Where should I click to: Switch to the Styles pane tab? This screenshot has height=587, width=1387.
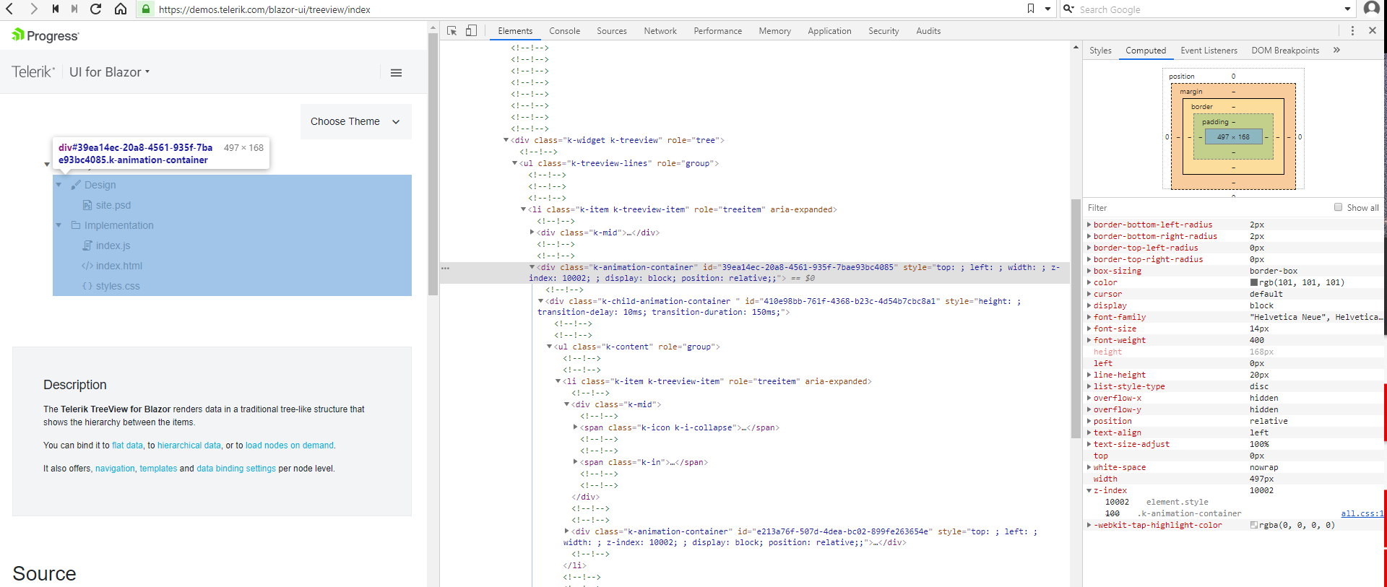(x=1100, y=51)
